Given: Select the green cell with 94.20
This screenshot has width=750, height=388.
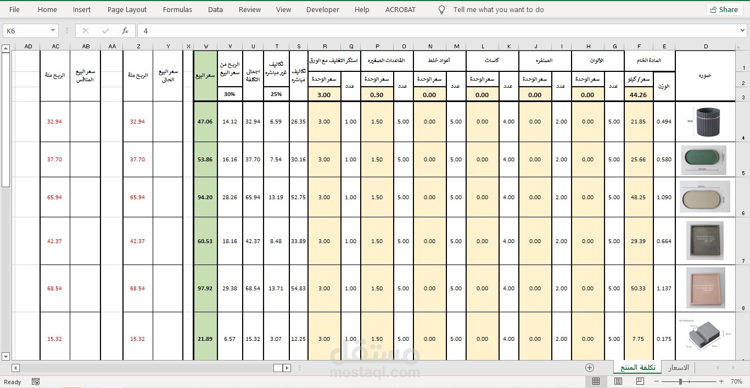Looking at the screenshot, I should click(205, 197).
